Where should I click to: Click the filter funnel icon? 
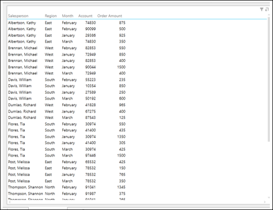click(261, 9)
